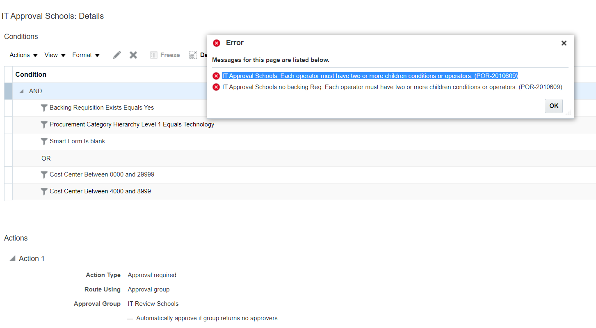Click funnel icon on Backing Requisition Exists condition

click(x=44, y=108)
